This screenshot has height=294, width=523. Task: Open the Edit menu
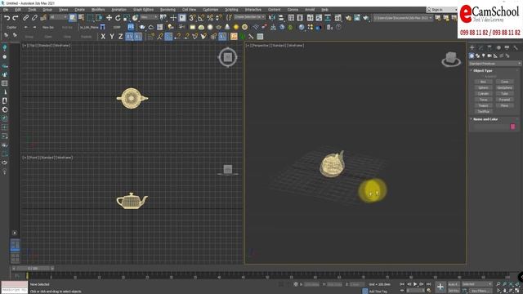[x=18, y=10]
